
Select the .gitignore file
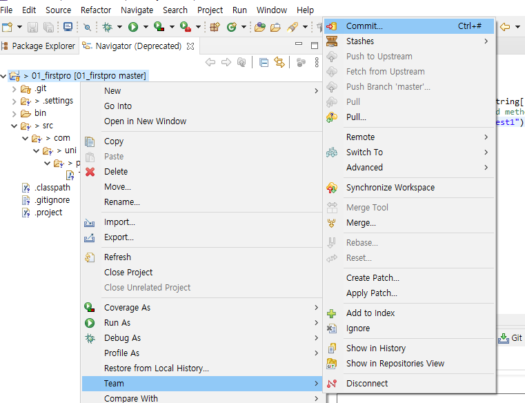click(52, 200)
